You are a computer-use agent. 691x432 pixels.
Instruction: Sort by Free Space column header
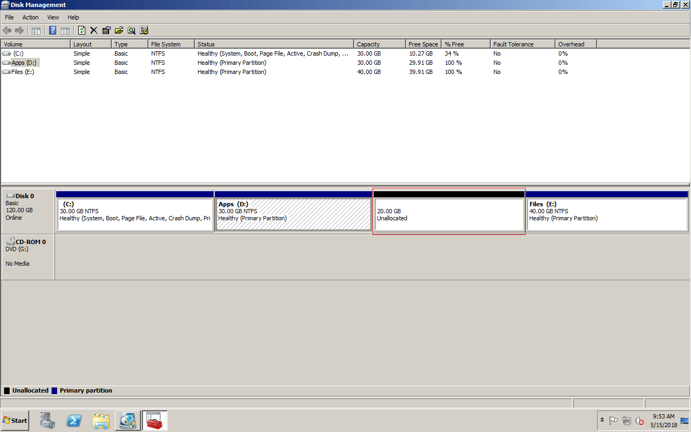(423, 44)
